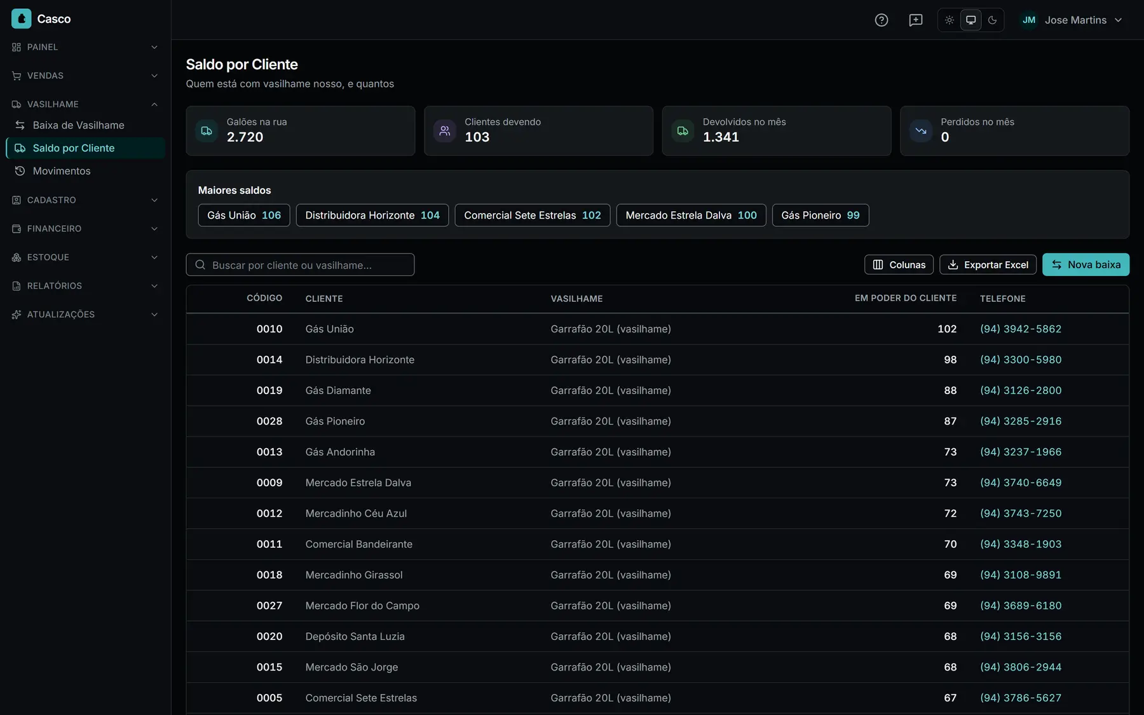Expand the Vendas sidebar section

pos(85,76)
